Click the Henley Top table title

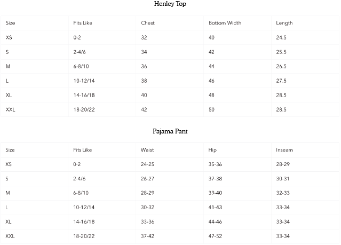pos(170,4)
